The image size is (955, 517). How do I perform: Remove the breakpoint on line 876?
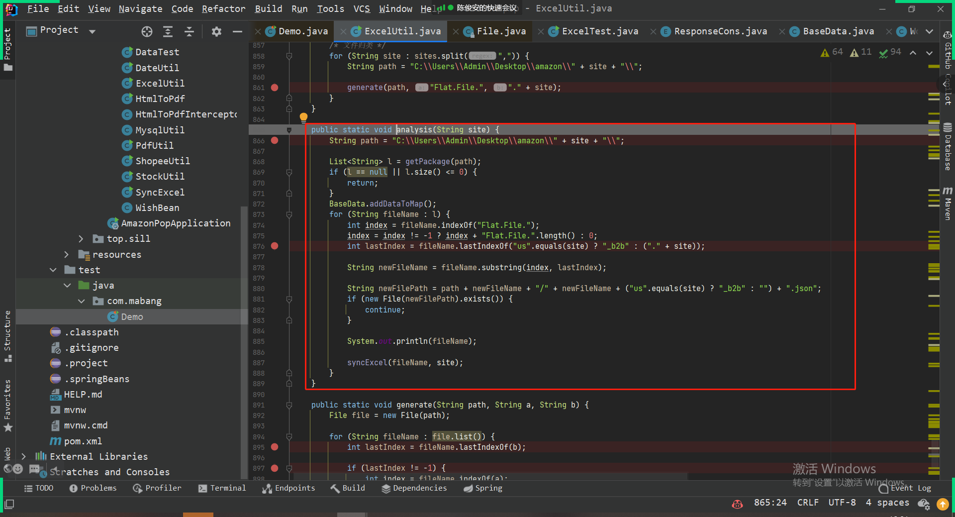click(x=275, y=246)
